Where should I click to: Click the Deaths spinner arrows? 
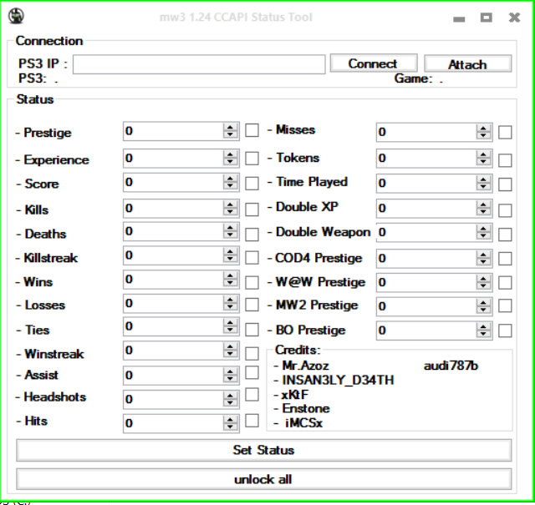click(x=231, y=231)
